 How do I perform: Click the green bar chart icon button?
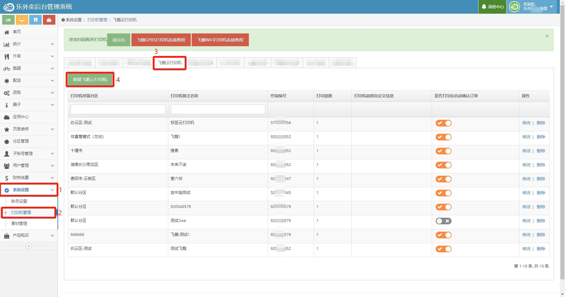(9, 20)
